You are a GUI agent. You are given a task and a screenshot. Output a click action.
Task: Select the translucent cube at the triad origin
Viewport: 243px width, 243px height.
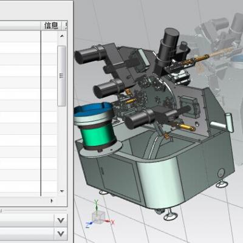point(98,217)
